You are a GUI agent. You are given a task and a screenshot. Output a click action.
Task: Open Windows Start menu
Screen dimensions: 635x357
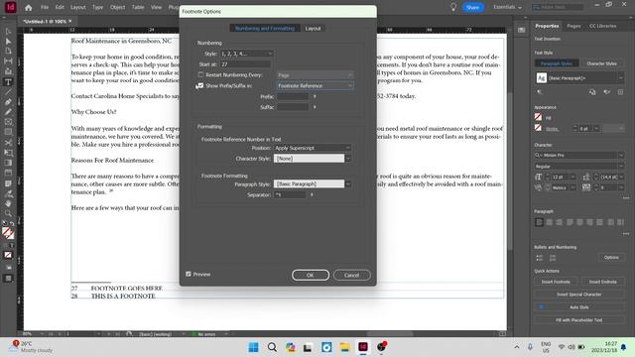pyautogui.click(x=254, y=347)
